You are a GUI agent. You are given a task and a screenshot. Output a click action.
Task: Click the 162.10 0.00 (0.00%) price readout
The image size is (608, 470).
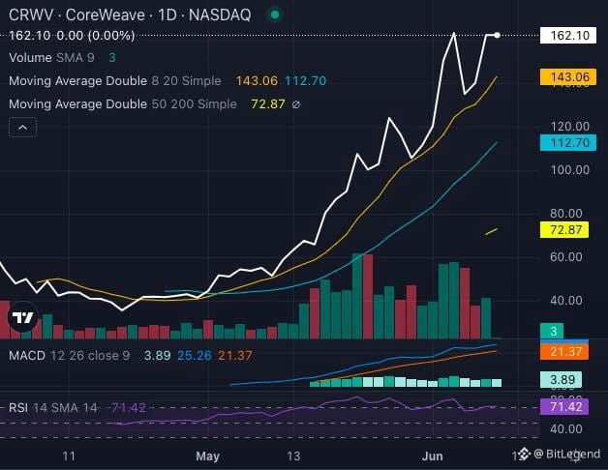[72, 36]
